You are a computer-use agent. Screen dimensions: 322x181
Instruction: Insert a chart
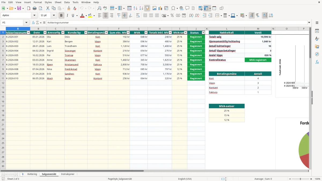tap(160, 8)
